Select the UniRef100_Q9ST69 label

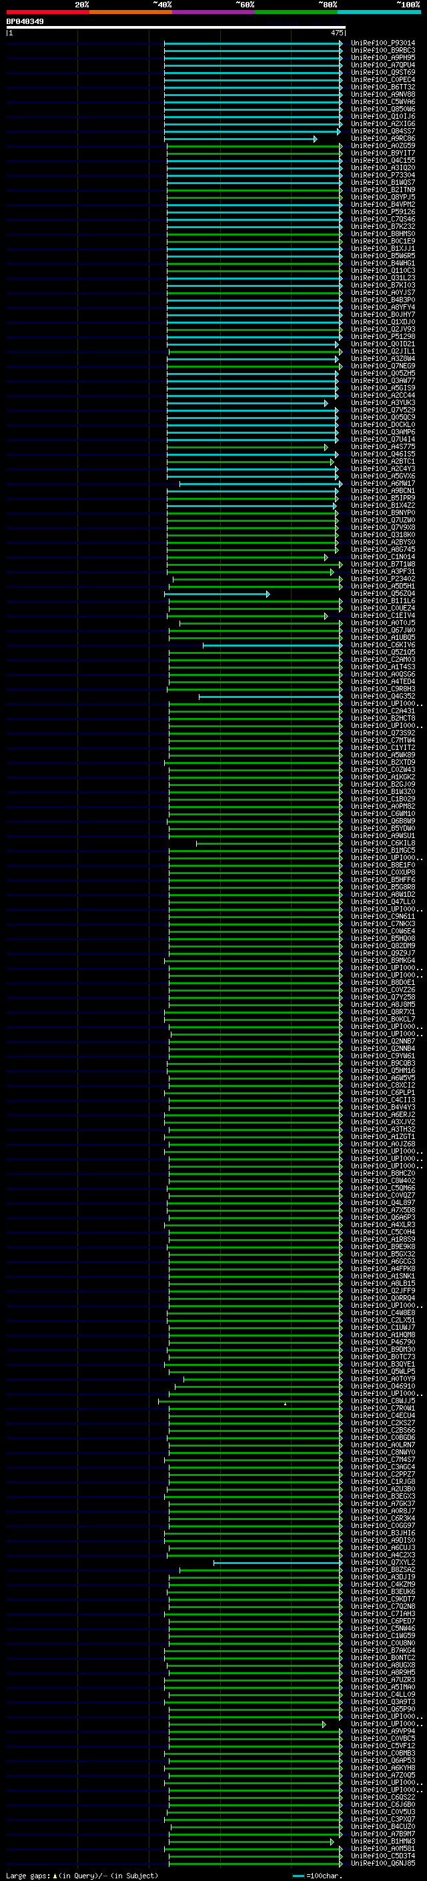coord(382,72)
